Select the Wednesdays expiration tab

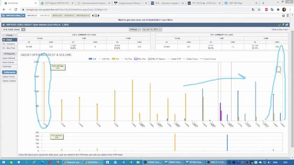click(83, 16)
